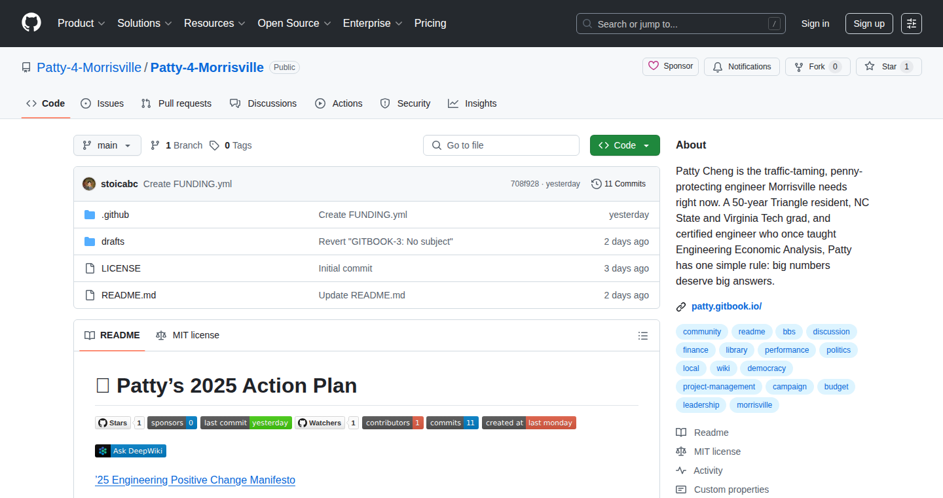This screenshot has height=498, width=943.
Task: Click the last commit badge
Action: [246, 423]
